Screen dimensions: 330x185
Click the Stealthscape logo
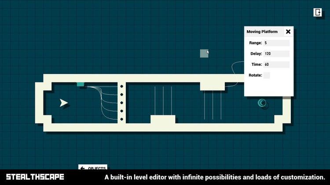tap(35, 177)
